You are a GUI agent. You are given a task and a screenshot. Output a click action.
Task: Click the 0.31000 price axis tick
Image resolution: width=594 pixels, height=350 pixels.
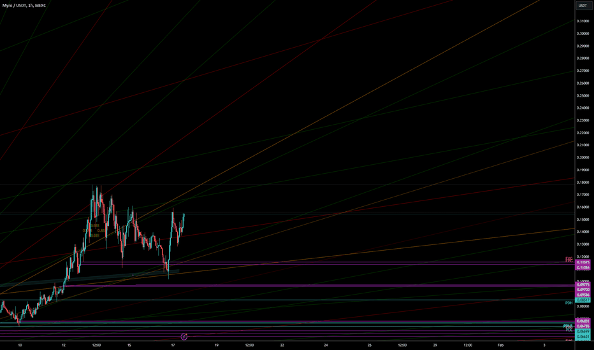583,21
